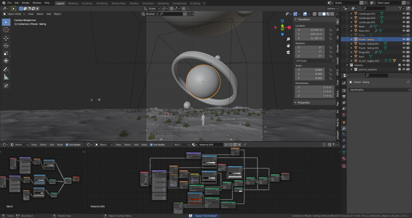The width and height of the screenshot is (412, 218).
Task: Switch to the Shading workspace tab
Action: [134, 3]
